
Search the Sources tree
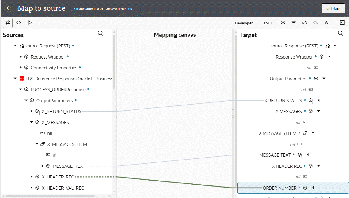[x=101, y=33]
